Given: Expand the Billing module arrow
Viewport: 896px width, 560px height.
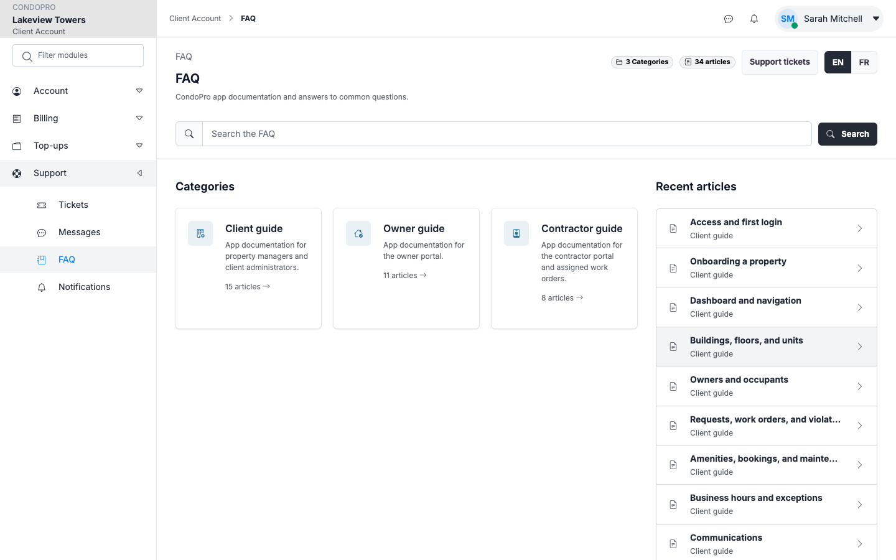Looking at the screenshot, I should coord(139,118).
